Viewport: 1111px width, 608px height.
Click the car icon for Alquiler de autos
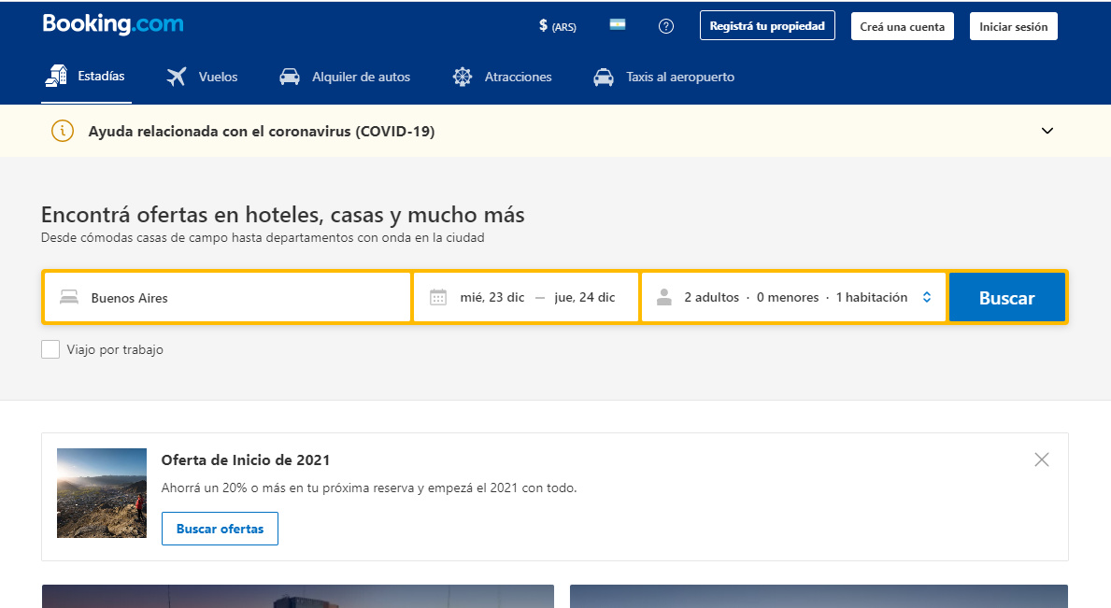coord(289,77)
